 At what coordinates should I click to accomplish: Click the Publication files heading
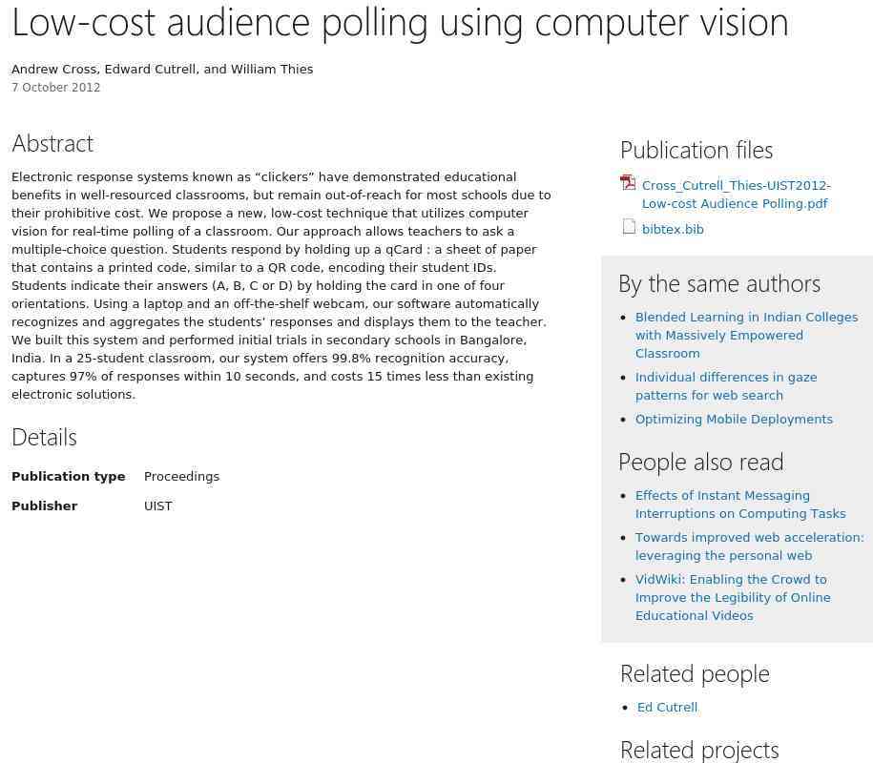click(x=696, y=151)
